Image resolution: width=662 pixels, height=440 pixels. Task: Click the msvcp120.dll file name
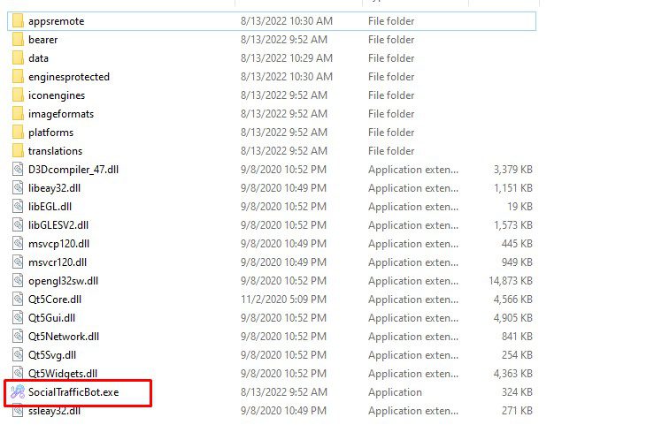(58, 244)
